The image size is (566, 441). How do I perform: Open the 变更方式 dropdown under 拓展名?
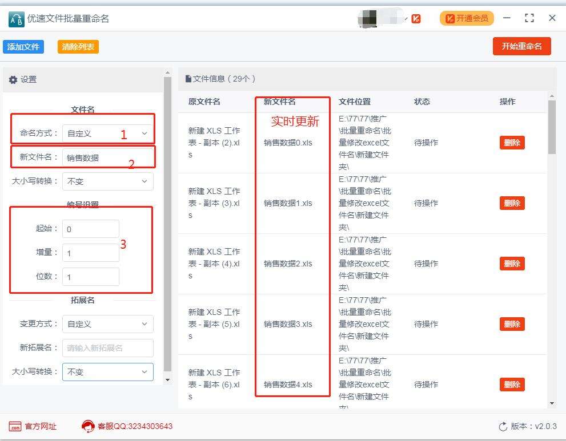pyautogui.click(x=107, y=323)
